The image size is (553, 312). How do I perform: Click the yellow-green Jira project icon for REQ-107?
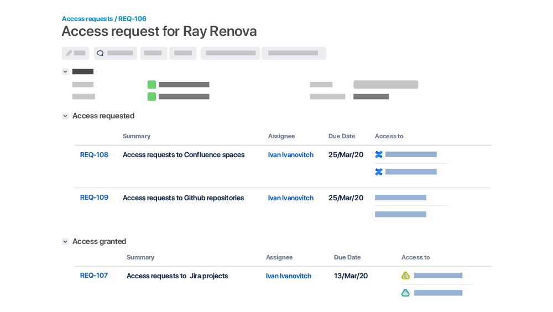pyautogui.click(x=405, y=275)
